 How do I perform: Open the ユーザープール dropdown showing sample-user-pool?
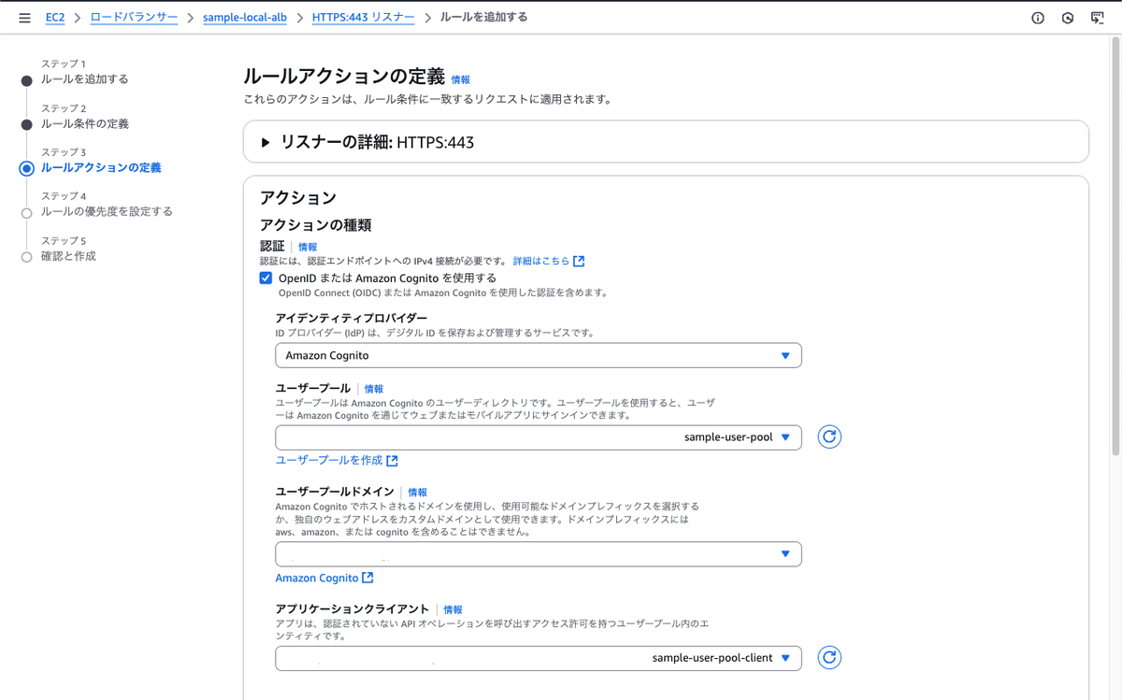point(539,437)
